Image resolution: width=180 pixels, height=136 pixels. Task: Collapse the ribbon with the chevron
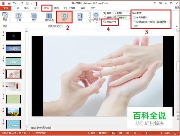(177, 27)
